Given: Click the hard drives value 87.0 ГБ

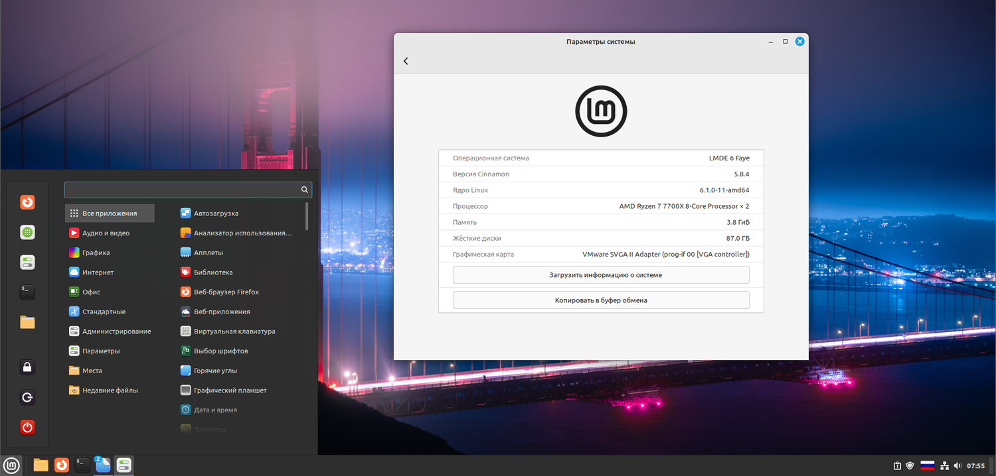Looking at the screenshot, I should 738,238.
